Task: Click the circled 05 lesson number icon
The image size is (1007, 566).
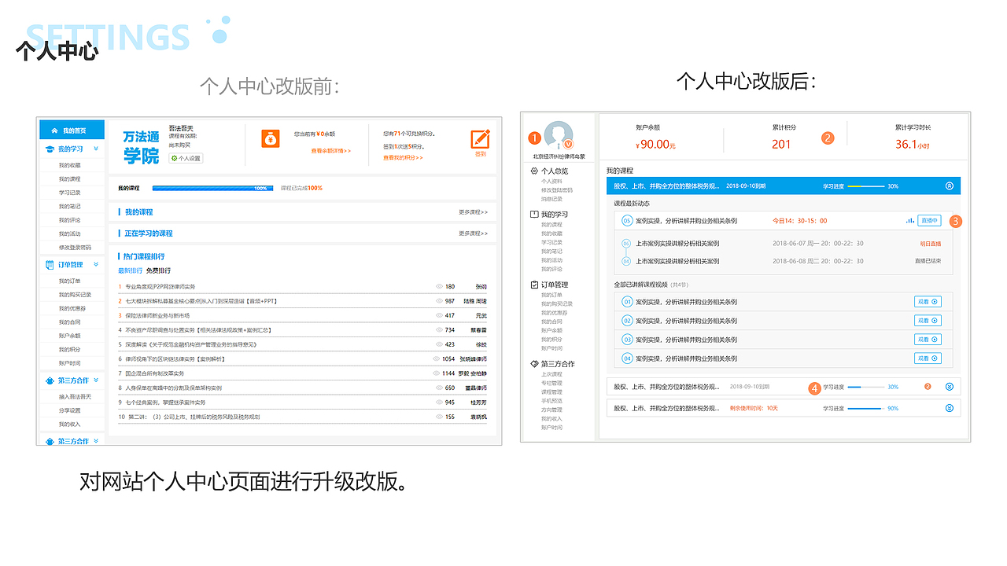Action: click(627, 221)
